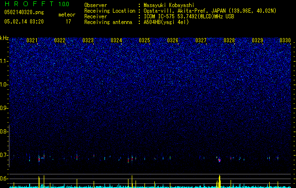Click the 0327 time marker
Image resolution: width=296 pixels, height=188 pixels.
[x=201, y=40]
